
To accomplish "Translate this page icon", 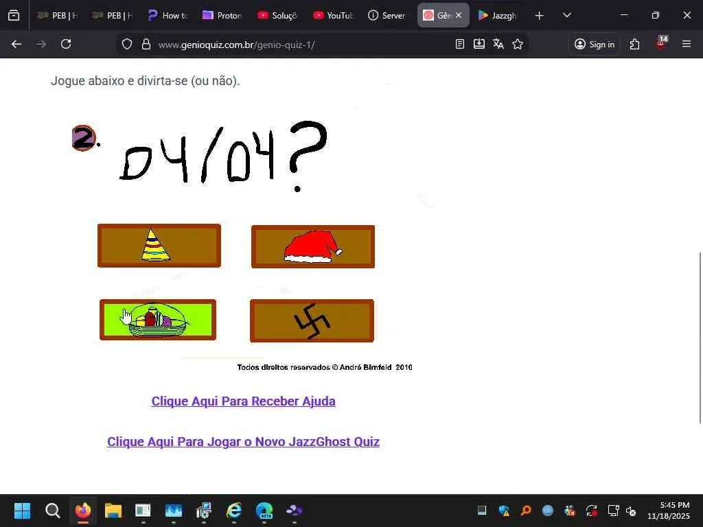I will click(498, 44).
